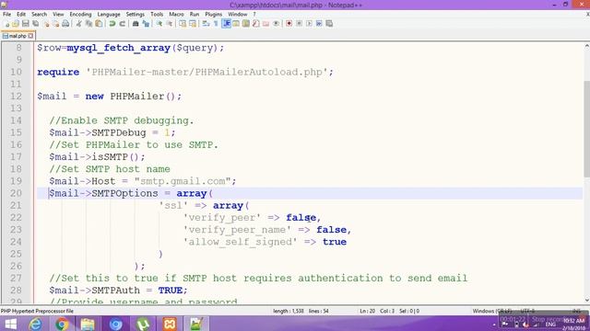The width and height of the screenshot is (590, 331).
Task: Click the Zoom Out toolbar icon
Action: click(170, 24)
